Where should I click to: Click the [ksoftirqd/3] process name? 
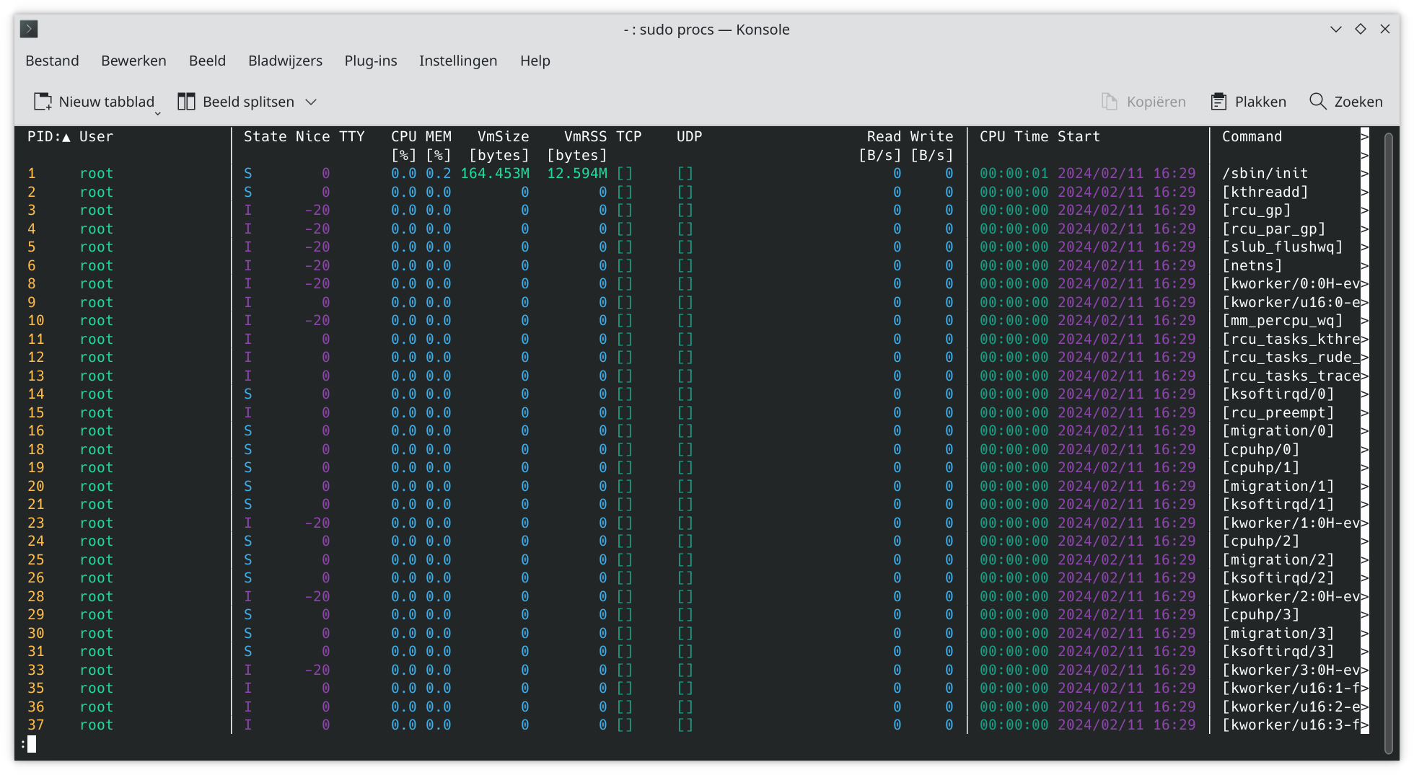point(1278,651)
